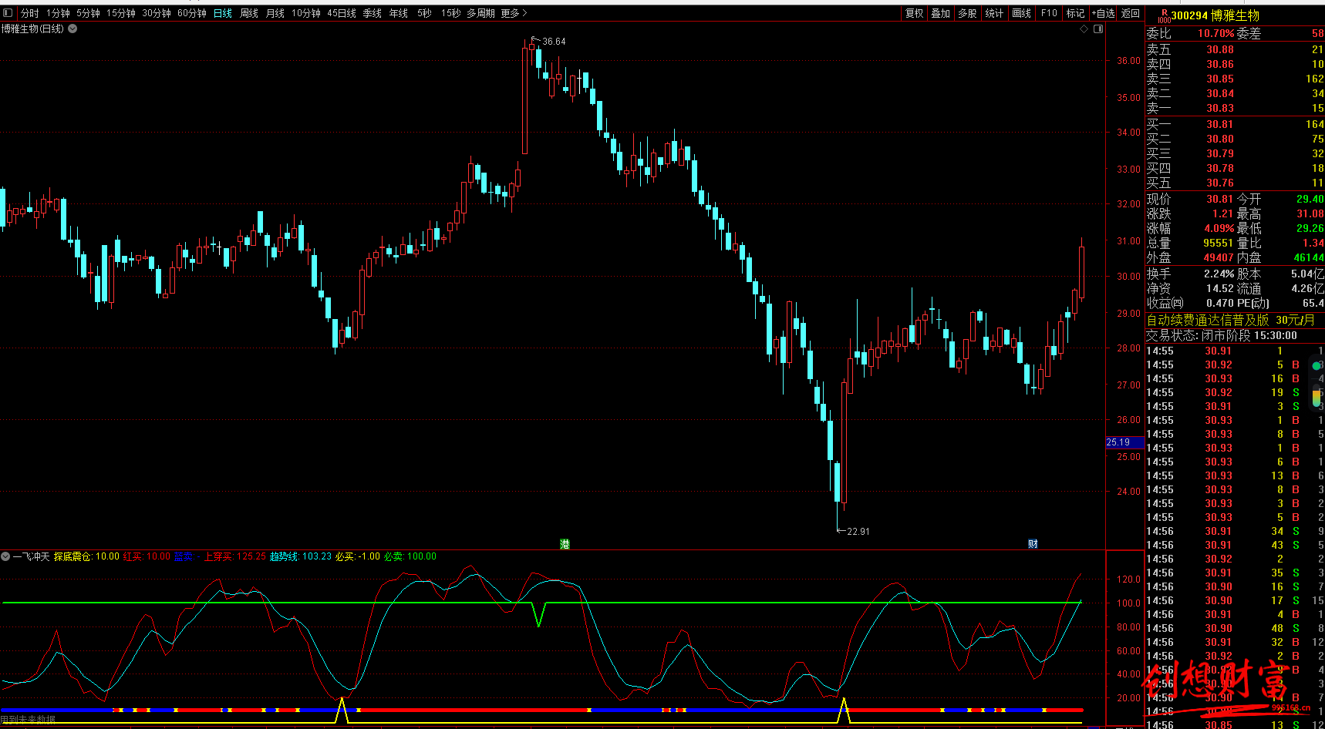Switch to 1分钟 period
Image resolution: width=1325 pixels, height=729 pixels.
click(x=58, y=13)
